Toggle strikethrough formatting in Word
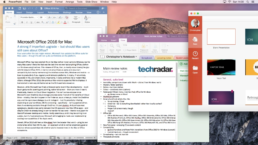Image resolution: width=258 pixels, height=145 pixels. tap(38, 22)
